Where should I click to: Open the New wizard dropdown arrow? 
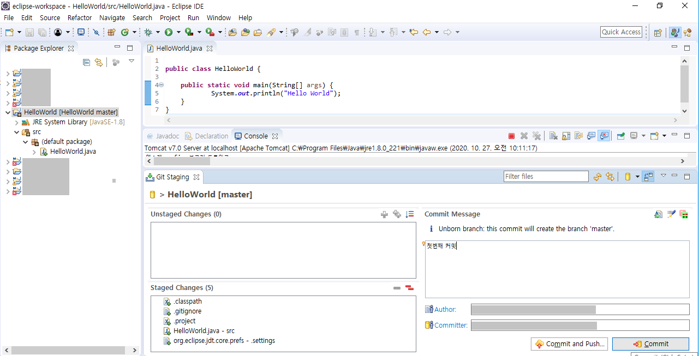[x=19, y=32]
